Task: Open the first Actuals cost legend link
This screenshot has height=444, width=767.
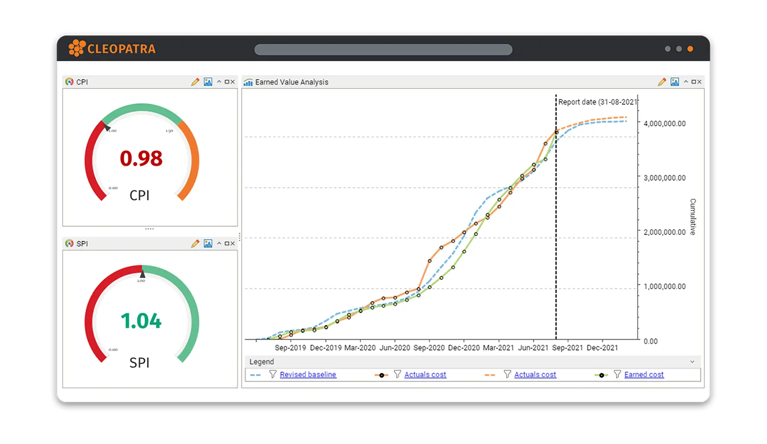Action: coord(426,375)
